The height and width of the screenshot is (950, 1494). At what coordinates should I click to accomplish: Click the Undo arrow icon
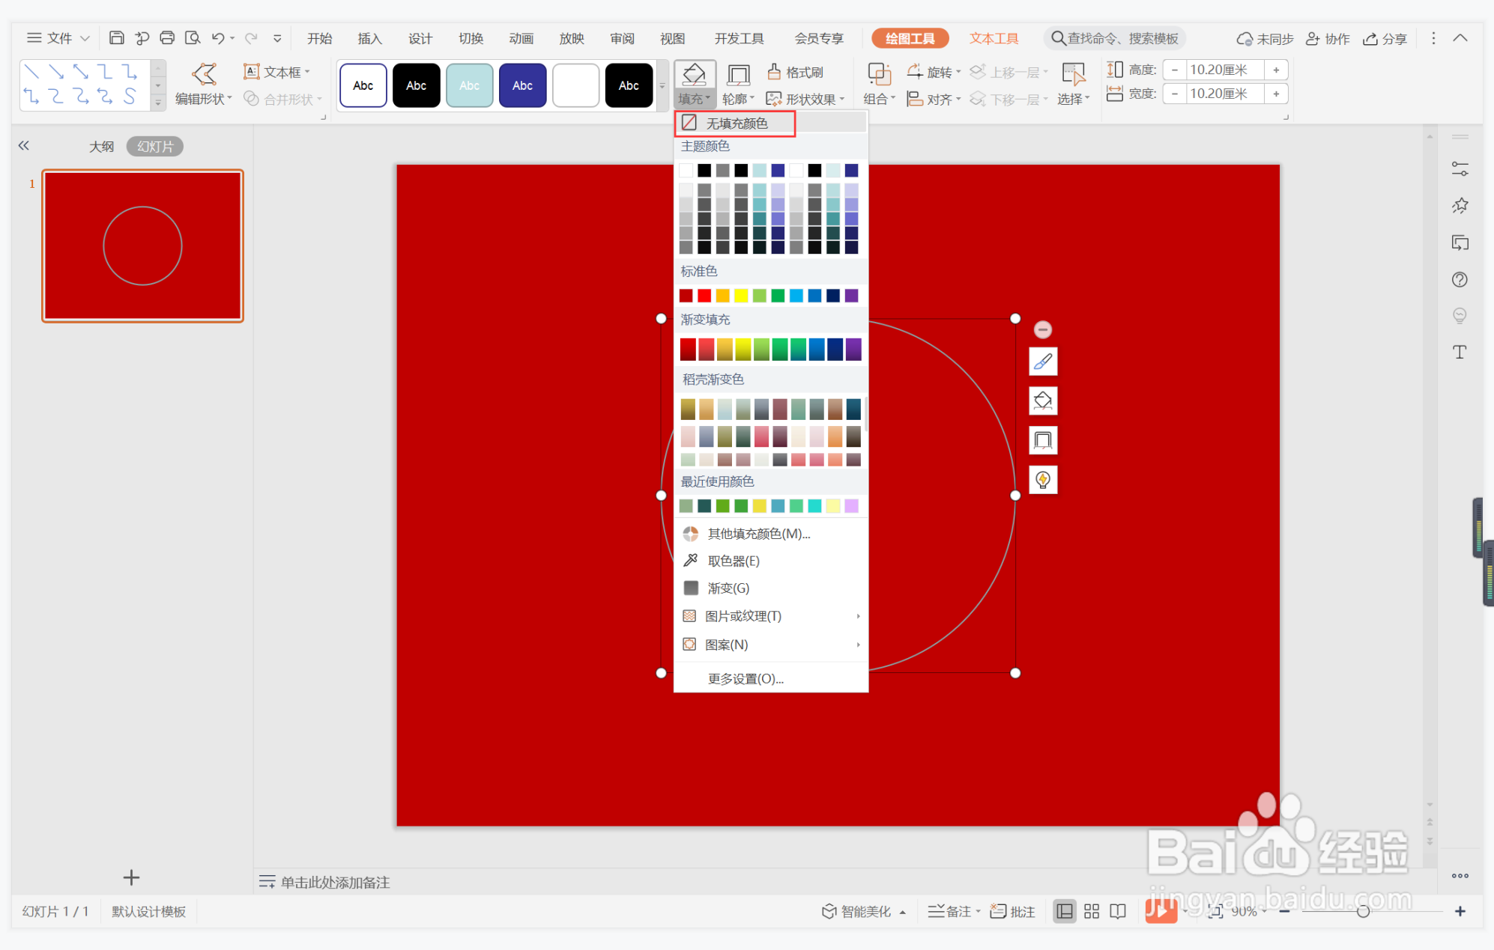point(218,38)
